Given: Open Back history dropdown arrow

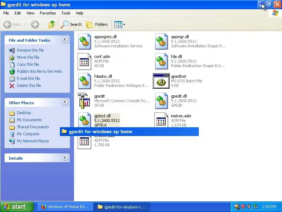Looking at the screenshot, I should click(x=25, y=24).
